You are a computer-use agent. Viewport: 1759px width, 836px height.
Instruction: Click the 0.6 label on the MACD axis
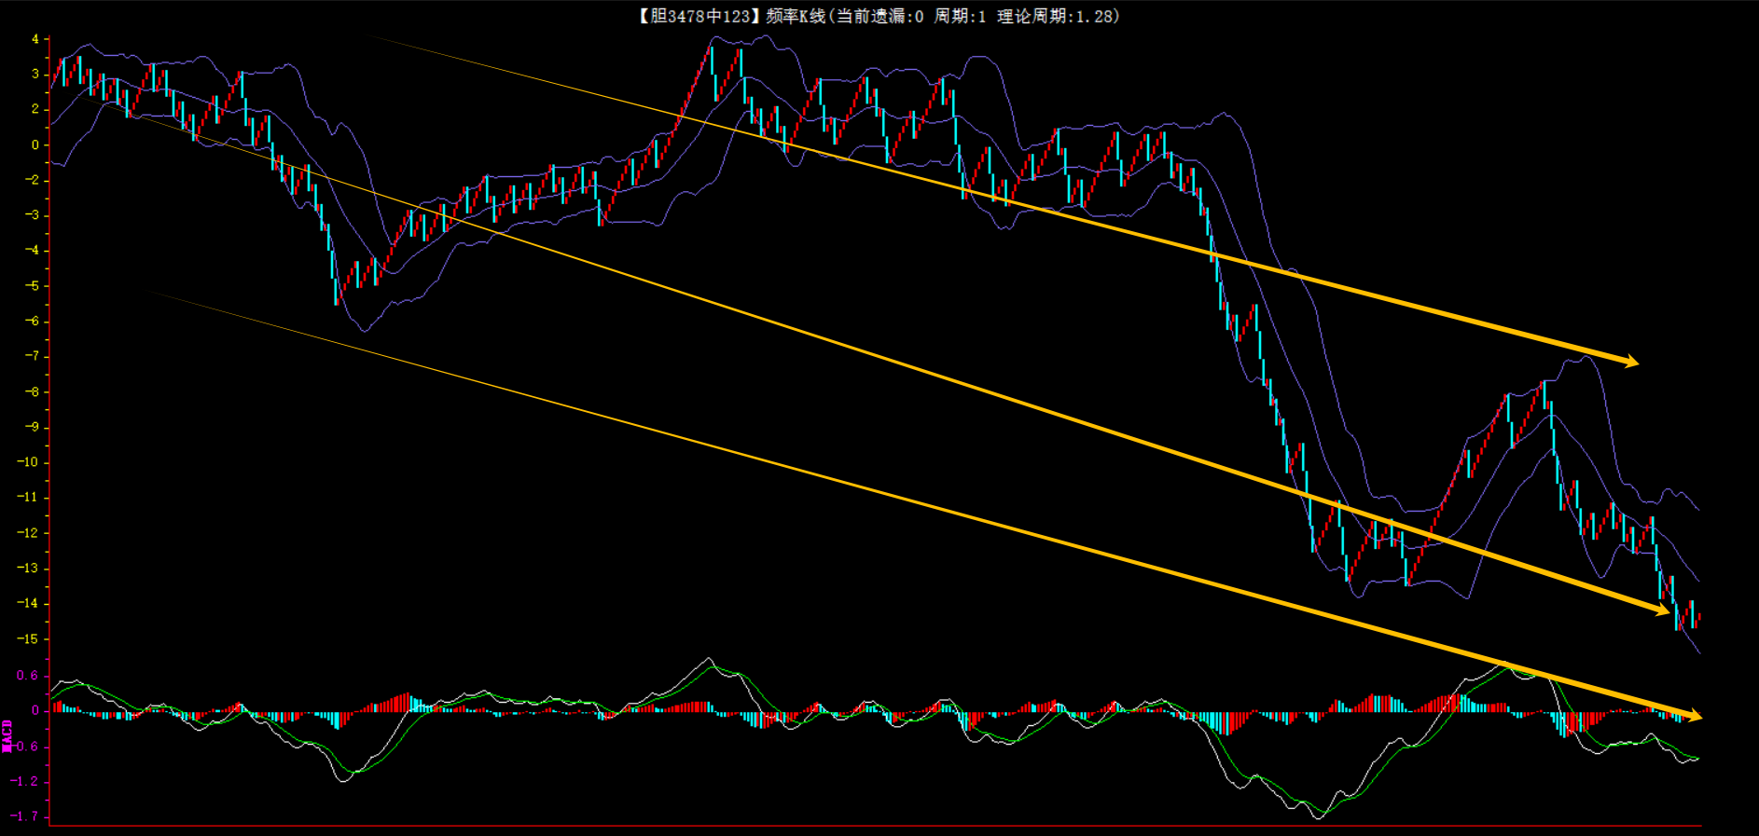pos(28,676)
